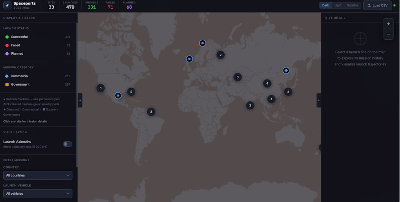Click the Spaceports rocket logo icon
Screen dimensions: 400x202
click(7, 5)
